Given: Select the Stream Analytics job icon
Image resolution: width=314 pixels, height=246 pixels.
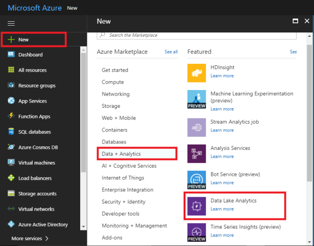Looking at the screenshot, I should (x=197, y=127).
